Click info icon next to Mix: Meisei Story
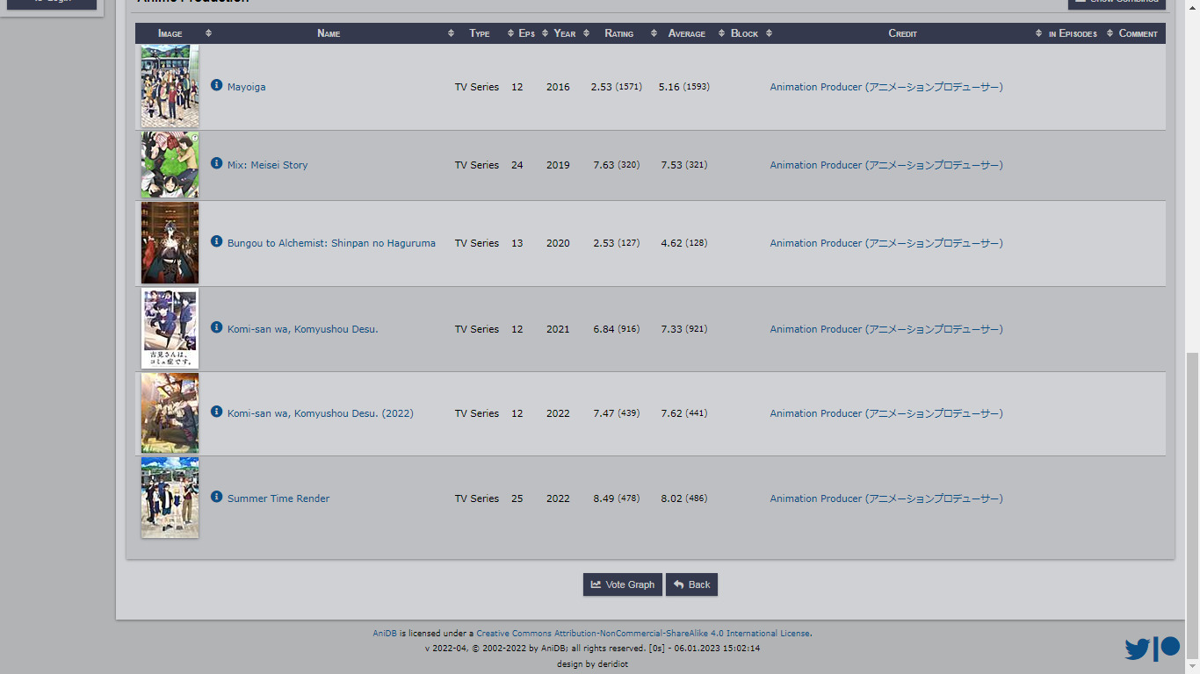This screenshot has height=674, width=1200. [x=216, y=163]
